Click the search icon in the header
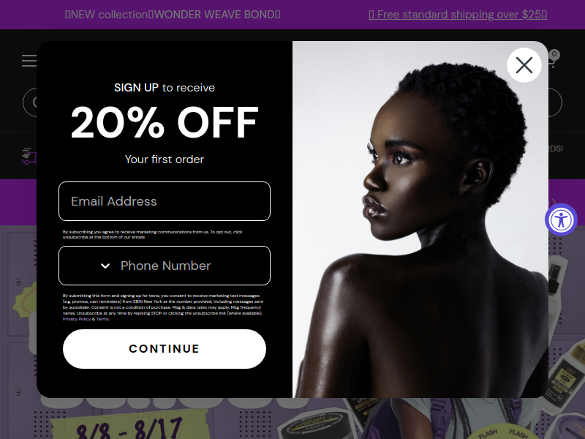The height and width of the screenshot is (439, 585). (x=35, y=102)
